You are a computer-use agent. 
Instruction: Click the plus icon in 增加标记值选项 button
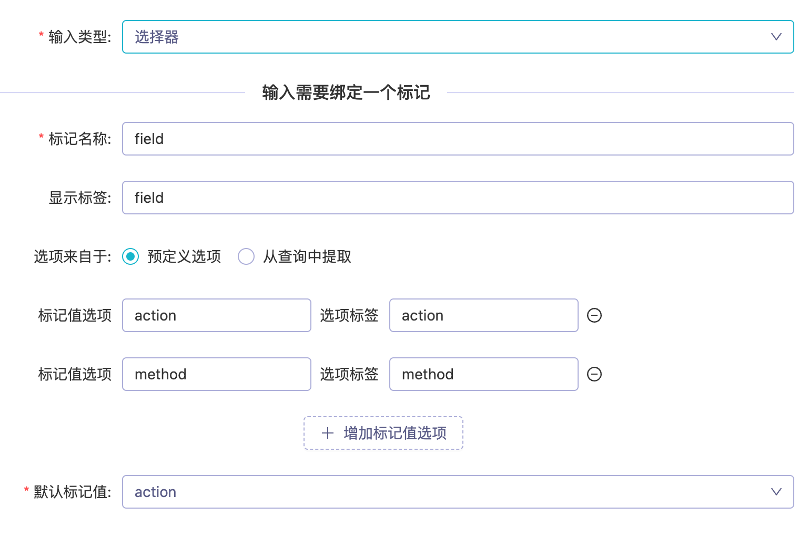(328, 433)
